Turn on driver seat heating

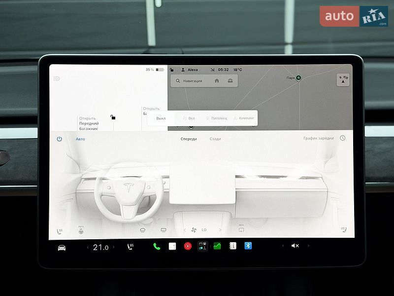(x=60, y=231)
